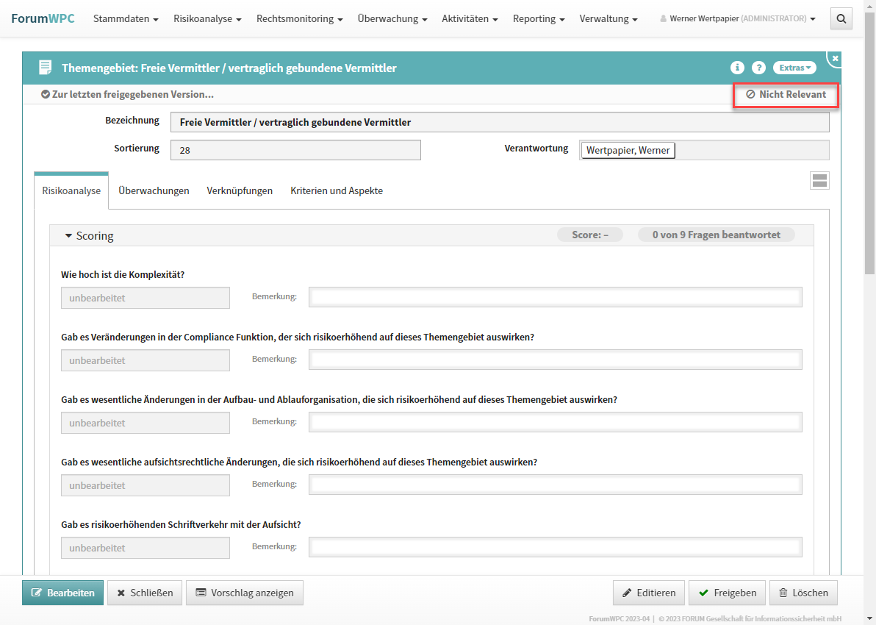Click the Freigeben button
The width and height of the screenshot is (876, 625).
(x=727, y=593)
